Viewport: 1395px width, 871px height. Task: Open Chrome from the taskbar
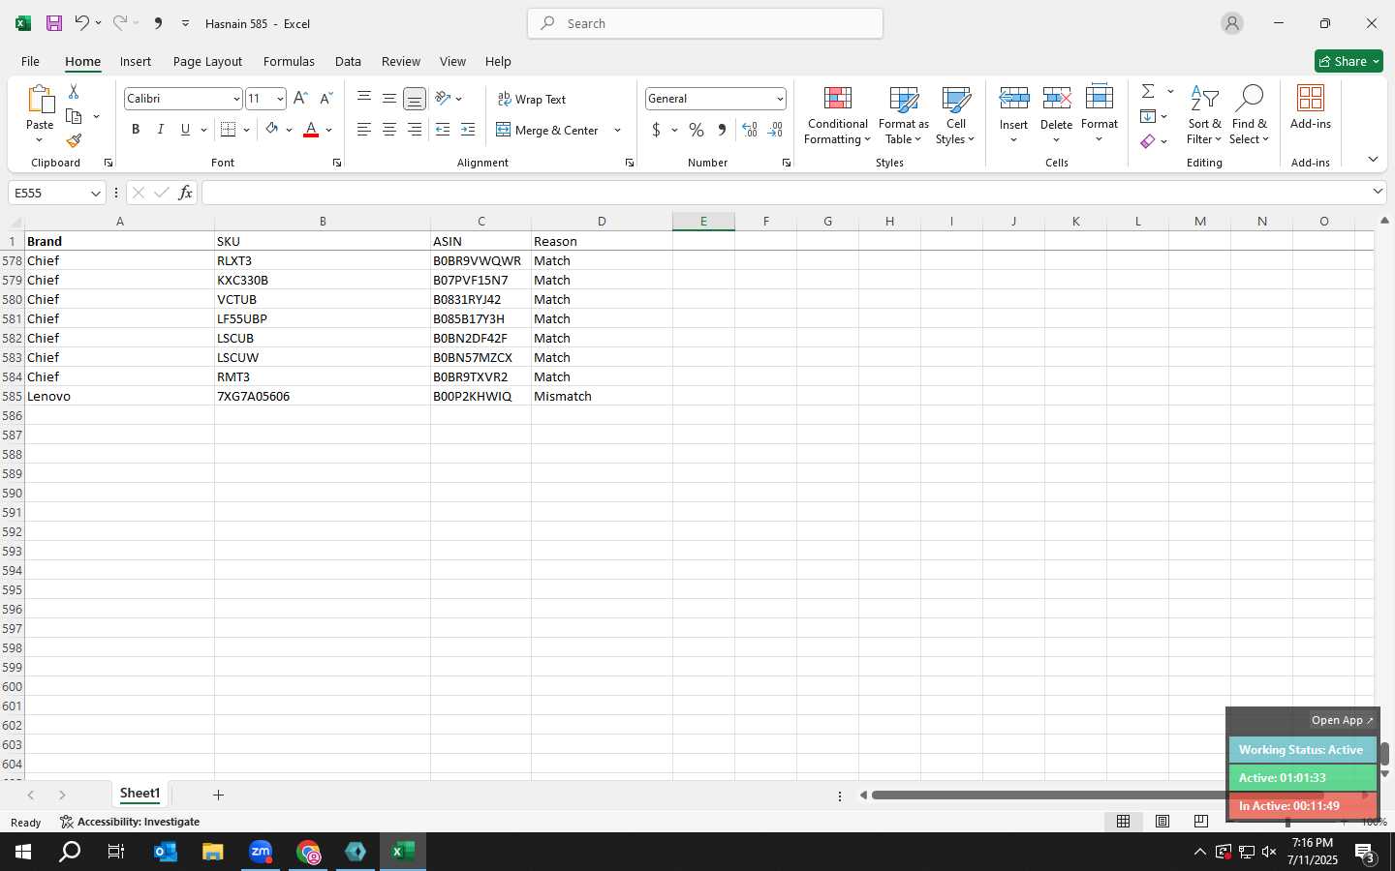tap(308, 852)
